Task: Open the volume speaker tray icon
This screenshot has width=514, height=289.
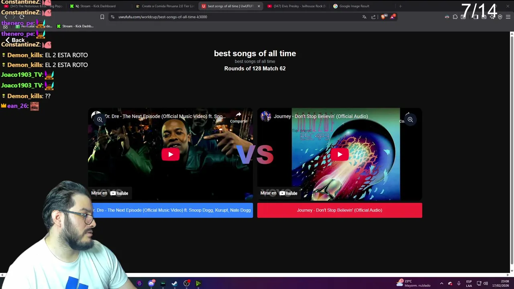Action: tap(485, 283)
